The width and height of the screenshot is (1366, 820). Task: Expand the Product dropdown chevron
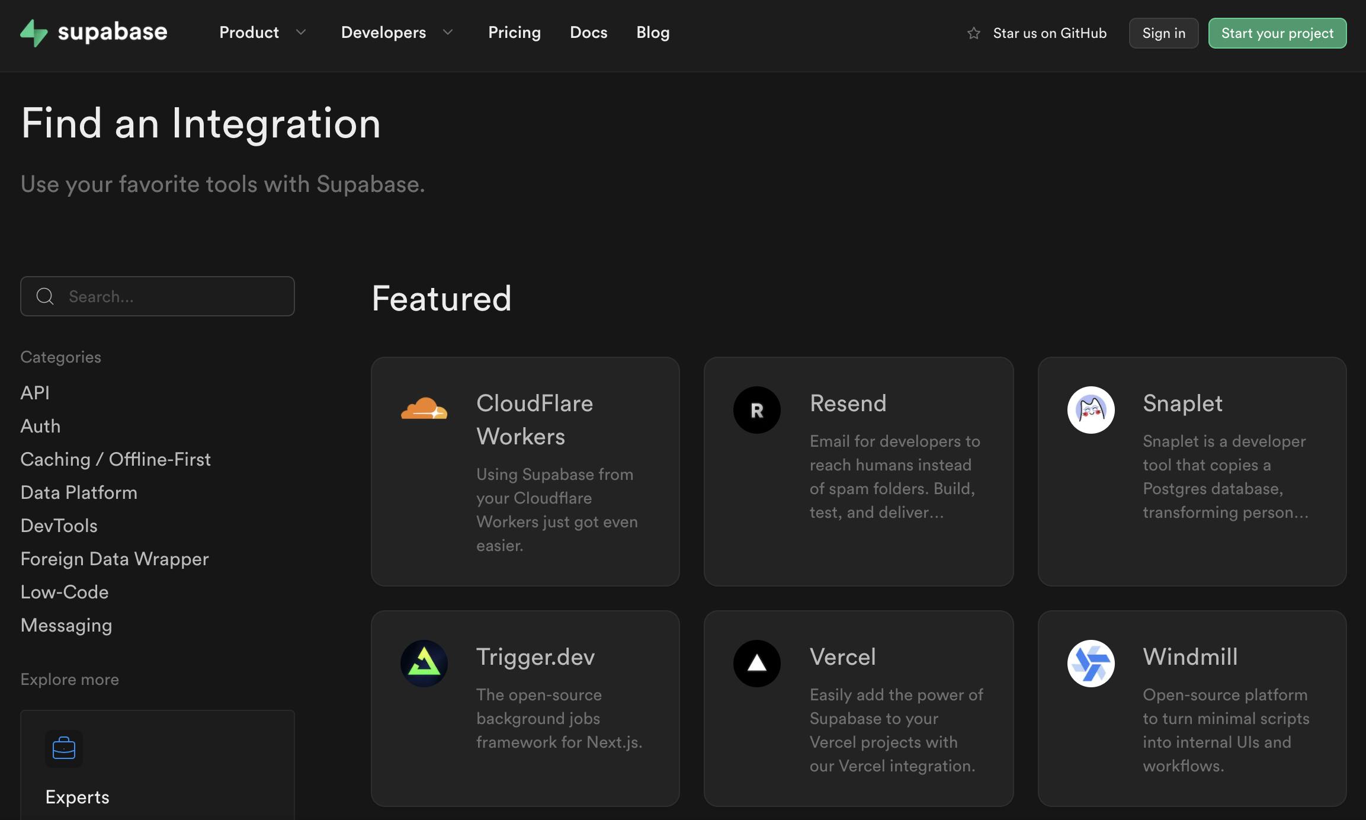click(301, 32)
